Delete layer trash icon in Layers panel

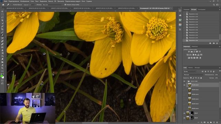coord(217,123)
